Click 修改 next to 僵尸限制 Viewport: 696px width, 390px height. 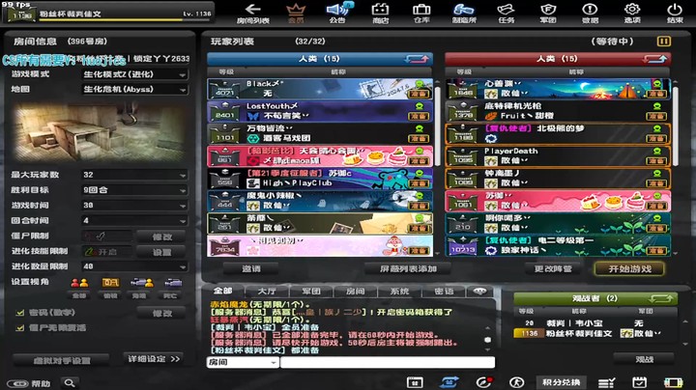coord(161,237)
